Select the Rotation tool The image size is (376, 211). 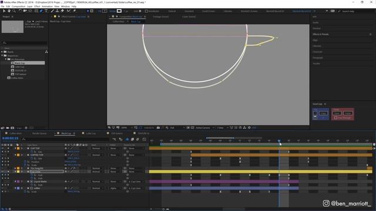(x=20, y=11)
